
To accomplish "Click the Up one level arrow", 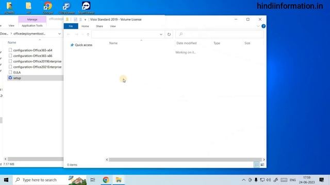I will coord(88,34).
